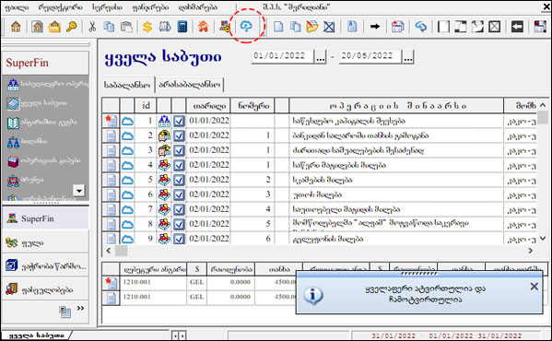This screenshot has height=341, width=552.
Task: Open the start date picker '...' button
Action: pos(321,57)
